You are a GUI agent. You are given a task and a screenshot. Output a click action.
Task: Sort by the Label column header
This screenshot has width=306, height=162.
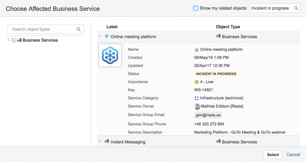[x=112, y=27]
